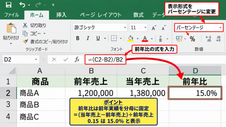226x127 pixels.
Task: Toggle Italic formatting
Action: coord(88,38)
